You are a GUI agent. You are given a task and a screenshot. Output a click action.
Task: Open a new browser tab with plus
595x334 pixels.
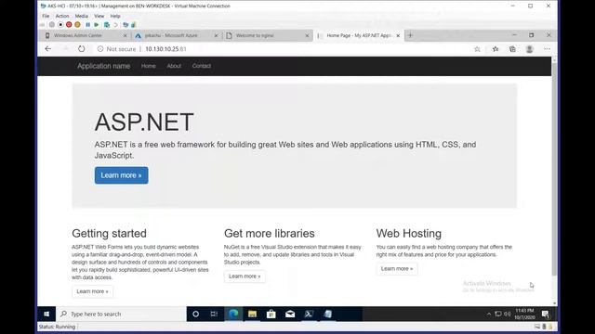(x=410, y=35)
